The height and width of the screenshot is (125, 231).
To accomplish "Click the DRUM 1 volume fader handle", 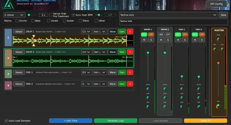I will (148, 52).
